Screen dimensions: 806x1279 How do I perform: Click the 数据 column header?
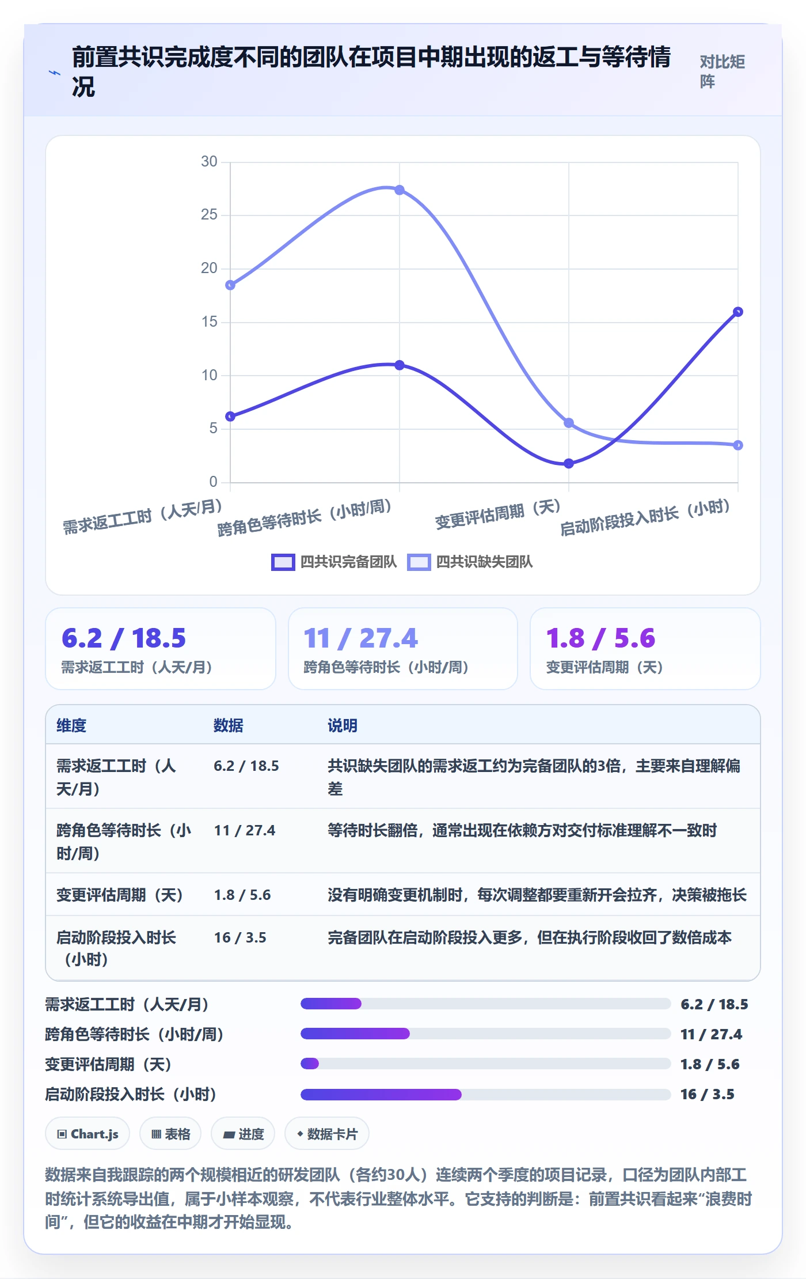(229, 726)
